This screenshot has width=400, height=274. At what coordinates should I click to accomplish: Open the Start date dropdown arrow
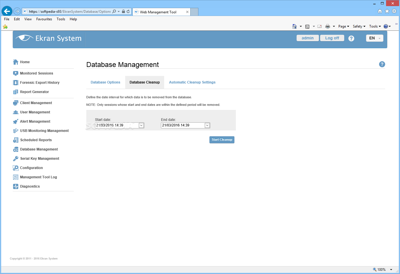tap(141, 126)
